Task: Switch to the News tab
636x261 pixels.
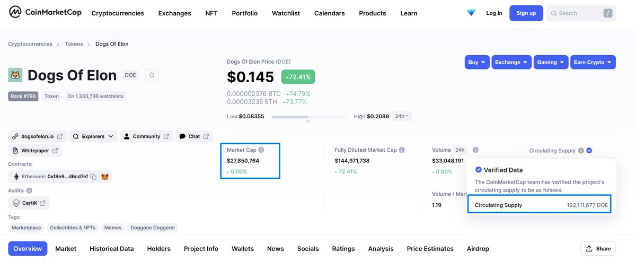Action: coord(276,248)
